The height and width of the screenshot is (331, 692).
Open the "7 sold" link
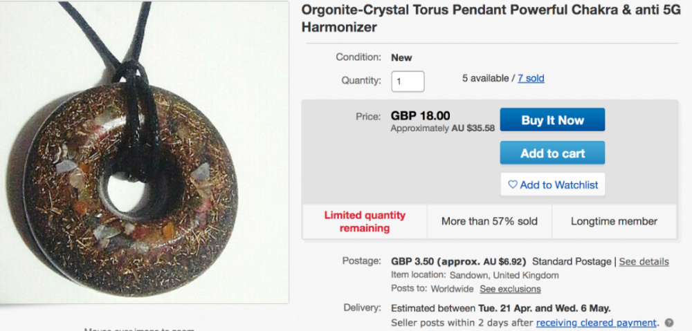(x=531, y=78)
